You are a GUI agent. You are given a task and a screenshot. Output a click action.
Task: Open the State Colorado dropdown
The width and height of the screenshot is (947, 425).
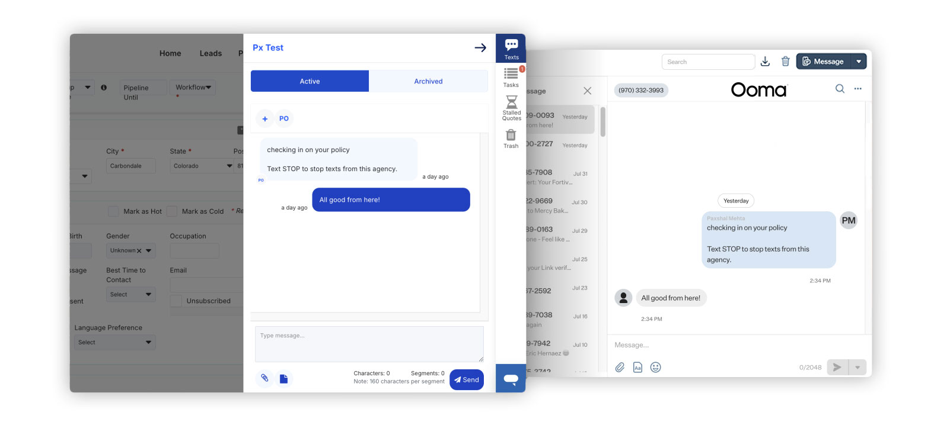click(x=202, y=166)
